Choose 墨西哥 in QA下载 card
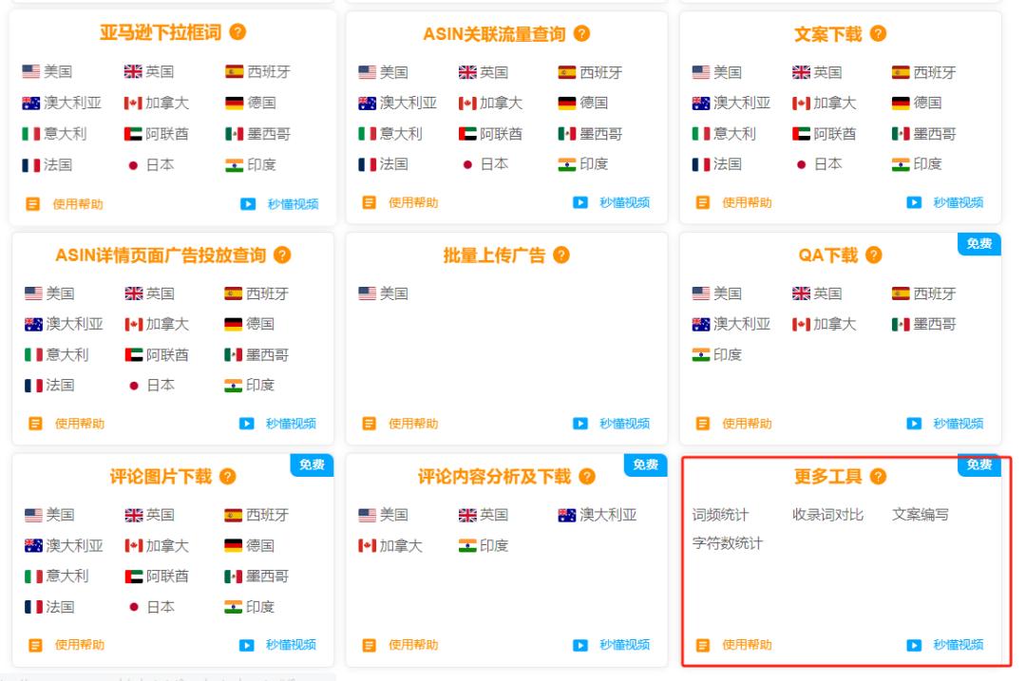Viewport: 1026px width, 681px height. (x=924, y=324)
